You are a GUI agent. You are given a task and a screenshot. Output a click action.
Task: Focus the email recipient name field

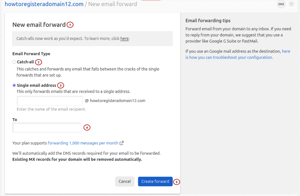click(50, 101)
